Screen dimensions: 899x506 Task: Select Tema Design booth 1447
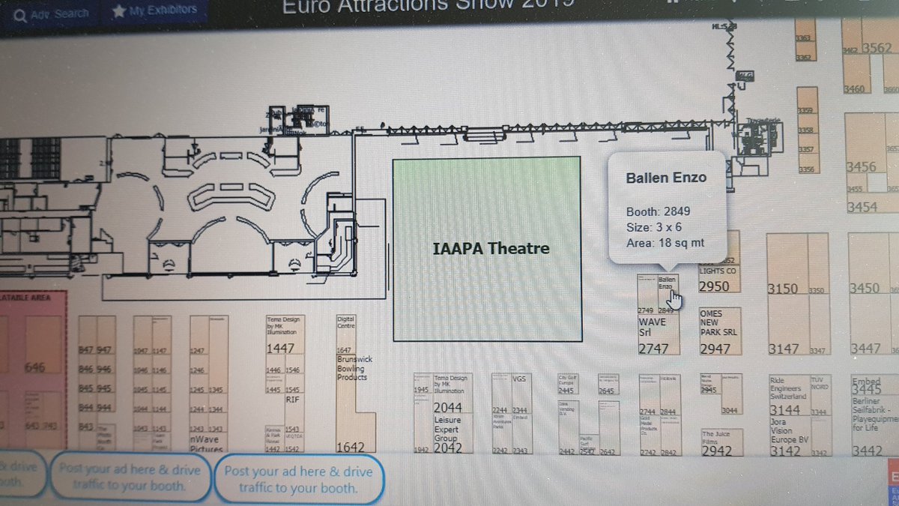tap(285, 335)
